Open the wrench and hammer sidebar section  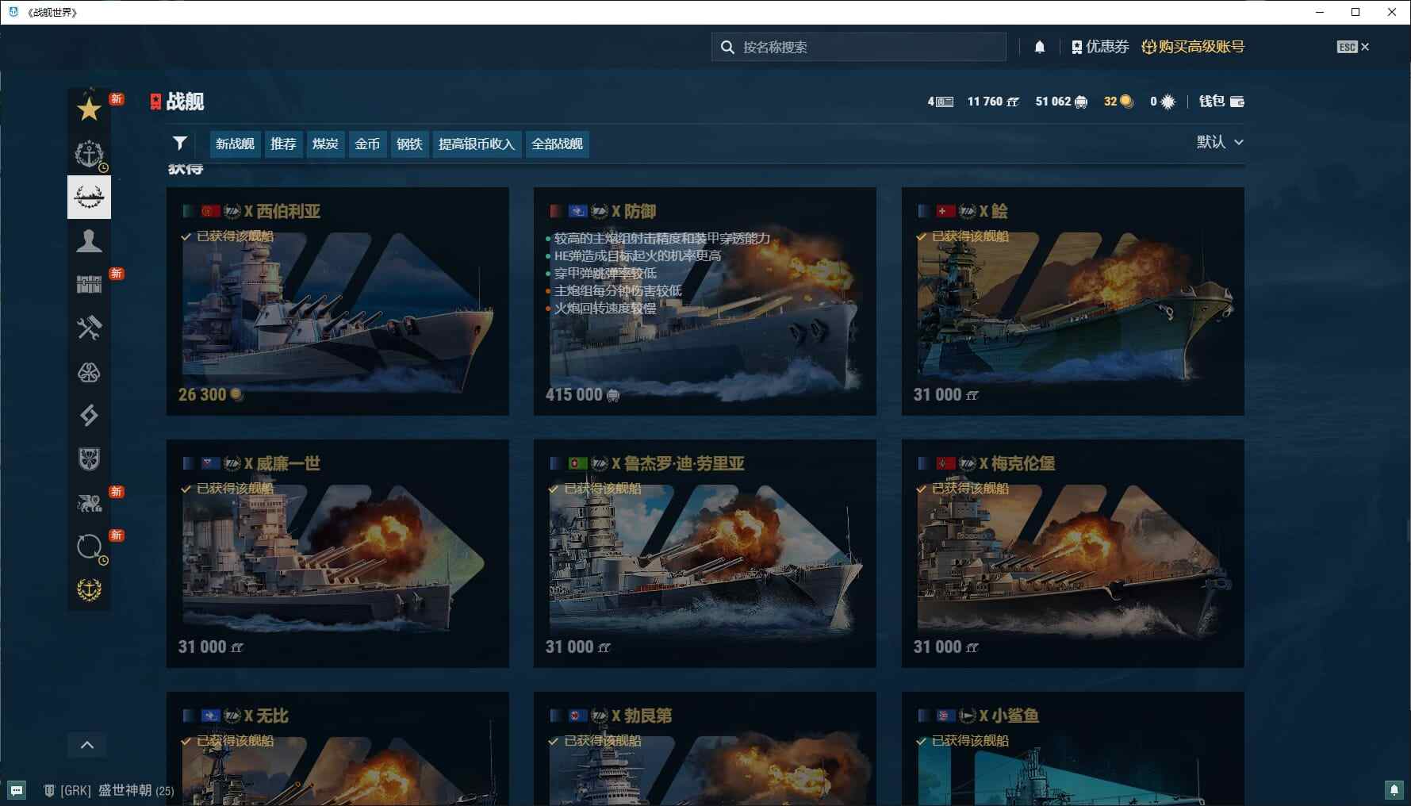(x=89, y=328)
